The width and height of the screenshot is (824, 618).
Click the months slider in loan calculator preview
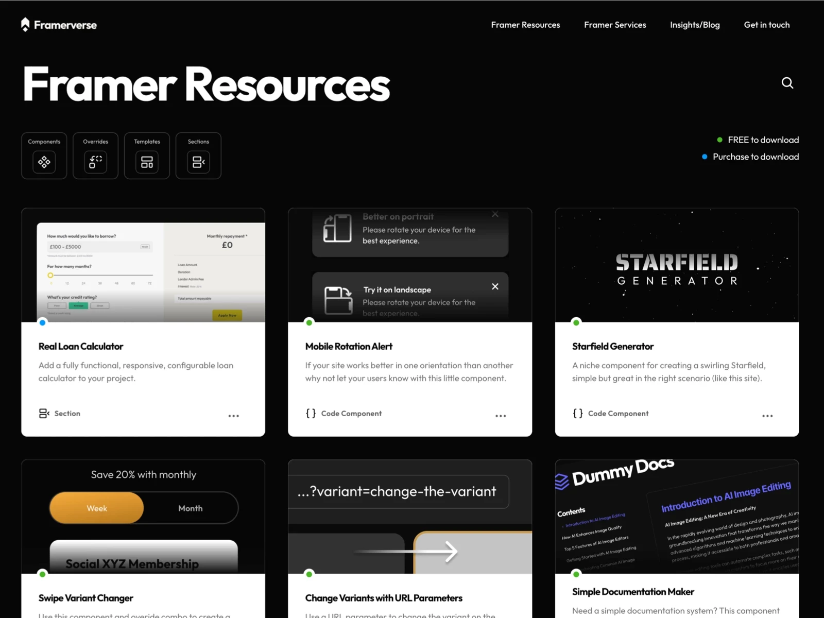point(99,276)
